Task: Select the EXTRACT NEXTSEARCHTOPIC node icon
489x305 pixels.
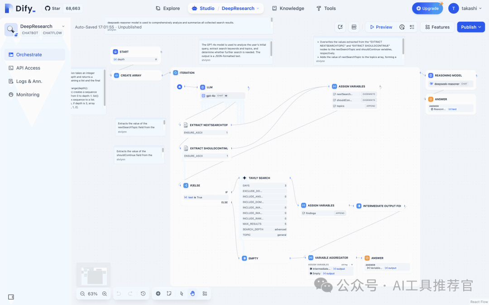Action: click(186, 125)
